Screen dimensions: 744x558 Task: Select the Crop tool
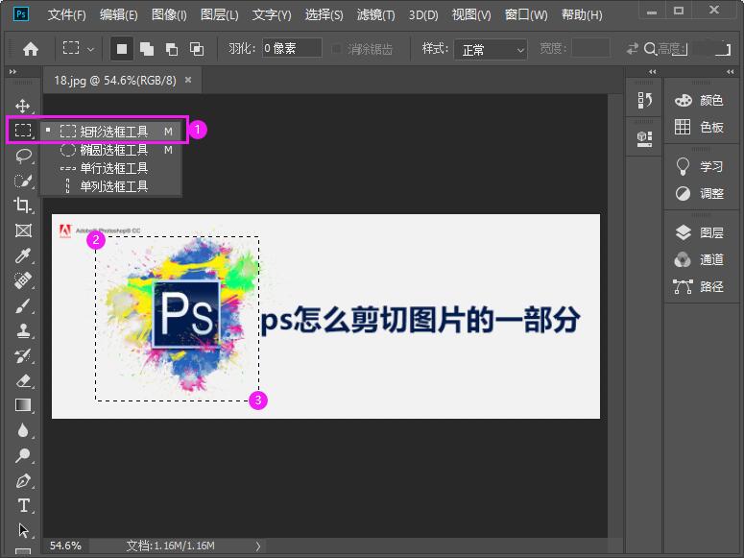[x=23, y=206]
